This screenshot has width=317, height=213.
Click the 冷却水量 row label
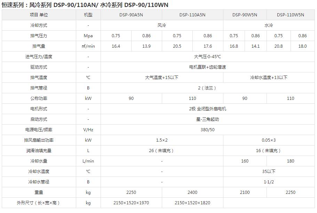[x=39, y=161]
